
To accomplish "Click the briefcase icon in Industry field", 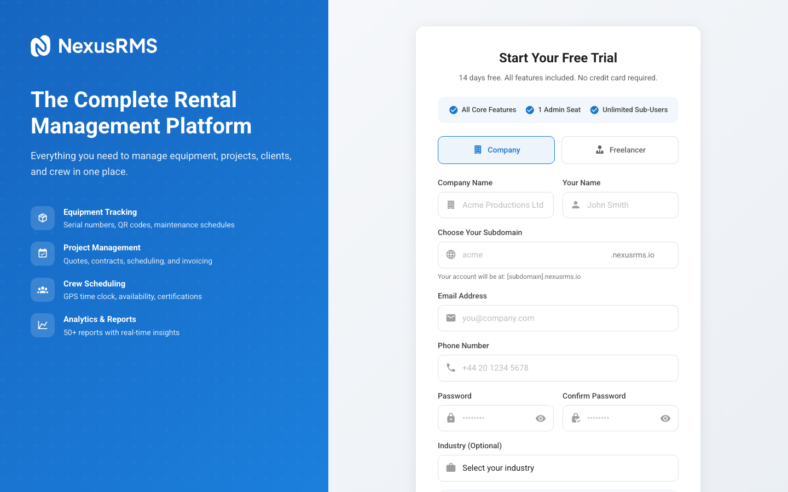I will point(451,467).
